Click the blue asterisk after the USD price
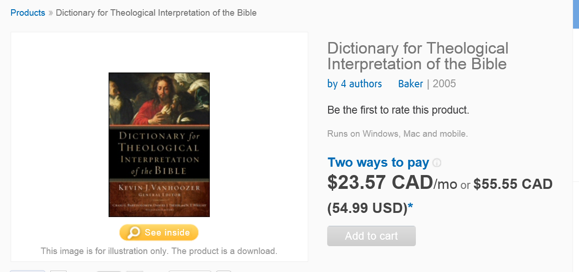Image resolution: width=579 pixels, height=272 pixels. (x=410, y=208)
